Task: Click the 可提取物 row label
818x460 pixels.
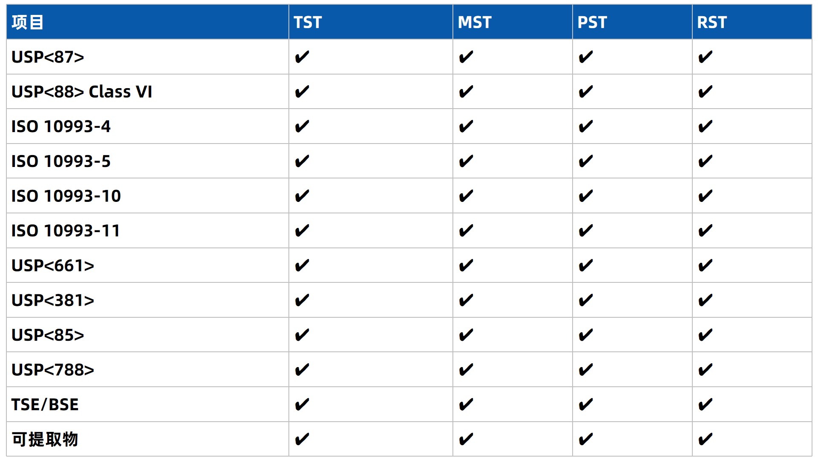Action: [x=45, y=439]
